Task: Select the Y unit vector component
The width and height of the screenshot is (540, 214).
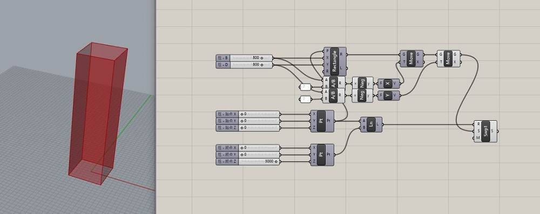Action: (x=388, y=95)
